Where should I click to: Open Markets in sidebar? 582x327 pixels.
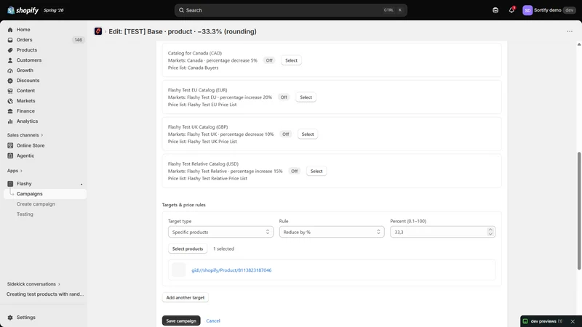coord(25,101)
